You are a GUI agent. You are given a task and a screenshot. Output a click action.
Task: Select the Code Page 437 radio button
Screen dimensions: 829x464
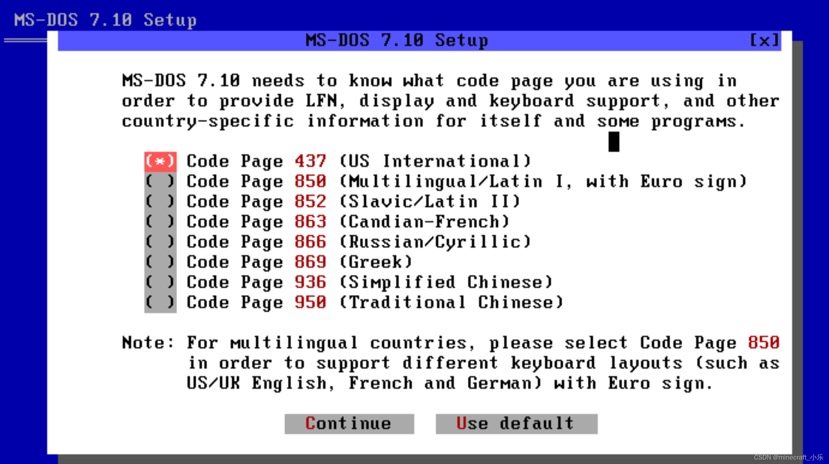[160, 161]
